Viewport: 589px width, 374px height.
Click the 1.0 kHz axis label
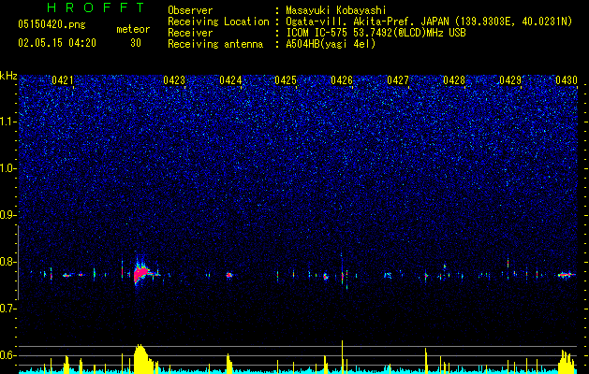coord(9,168)
